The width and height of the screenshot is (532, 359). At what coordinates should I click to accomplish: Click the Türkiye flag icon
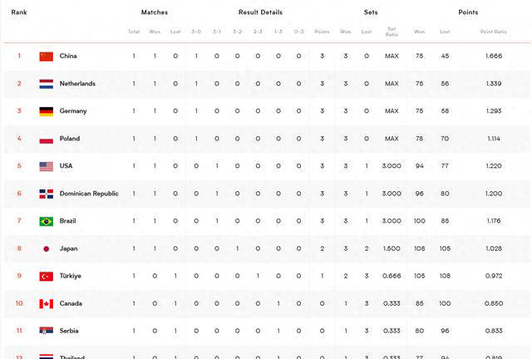47,276
